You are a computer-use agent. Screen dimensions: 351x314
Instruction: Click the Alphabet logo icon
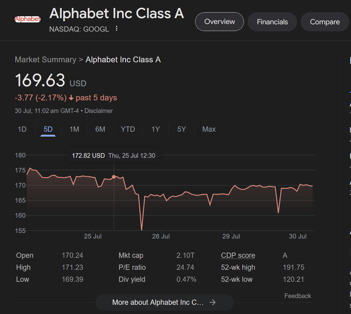(28, 19)
